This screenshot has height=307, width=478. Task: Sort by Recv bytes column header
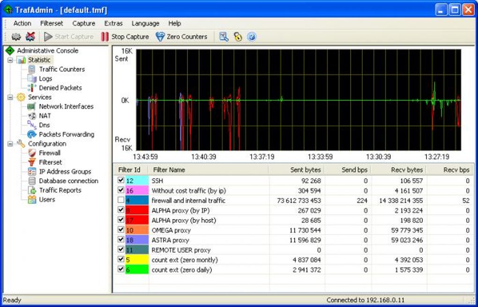[x=399, y=170]
